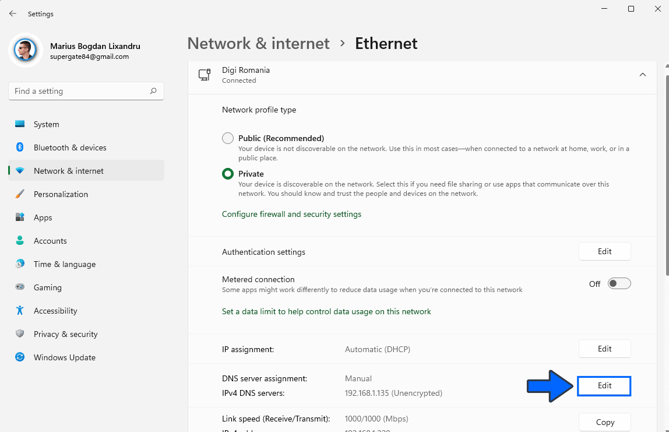Screen dimensions: 669x432
Task: Collapse the Digi Romania section chevron
Action: pos(643,75)
